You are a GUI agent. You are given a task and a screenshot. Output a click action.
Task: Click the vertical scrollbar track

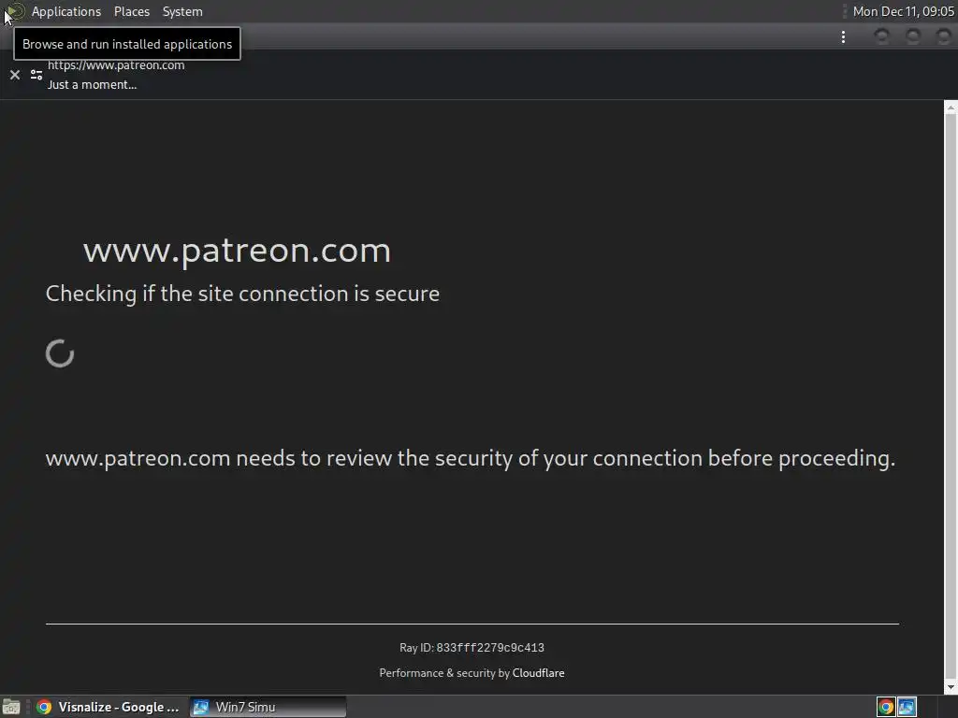[x=951, y=396]
